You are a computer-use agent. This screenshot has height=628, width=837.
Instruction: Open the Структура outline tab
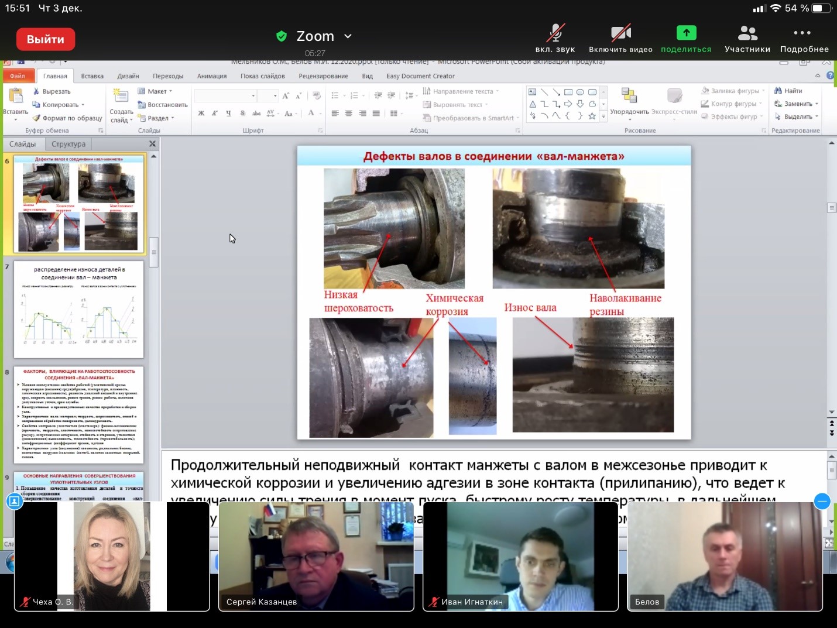68,144
